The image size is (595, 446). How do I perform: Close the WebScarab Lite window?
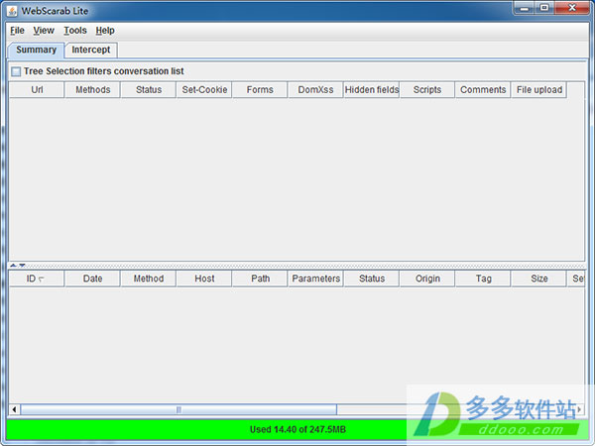(572, 8)
